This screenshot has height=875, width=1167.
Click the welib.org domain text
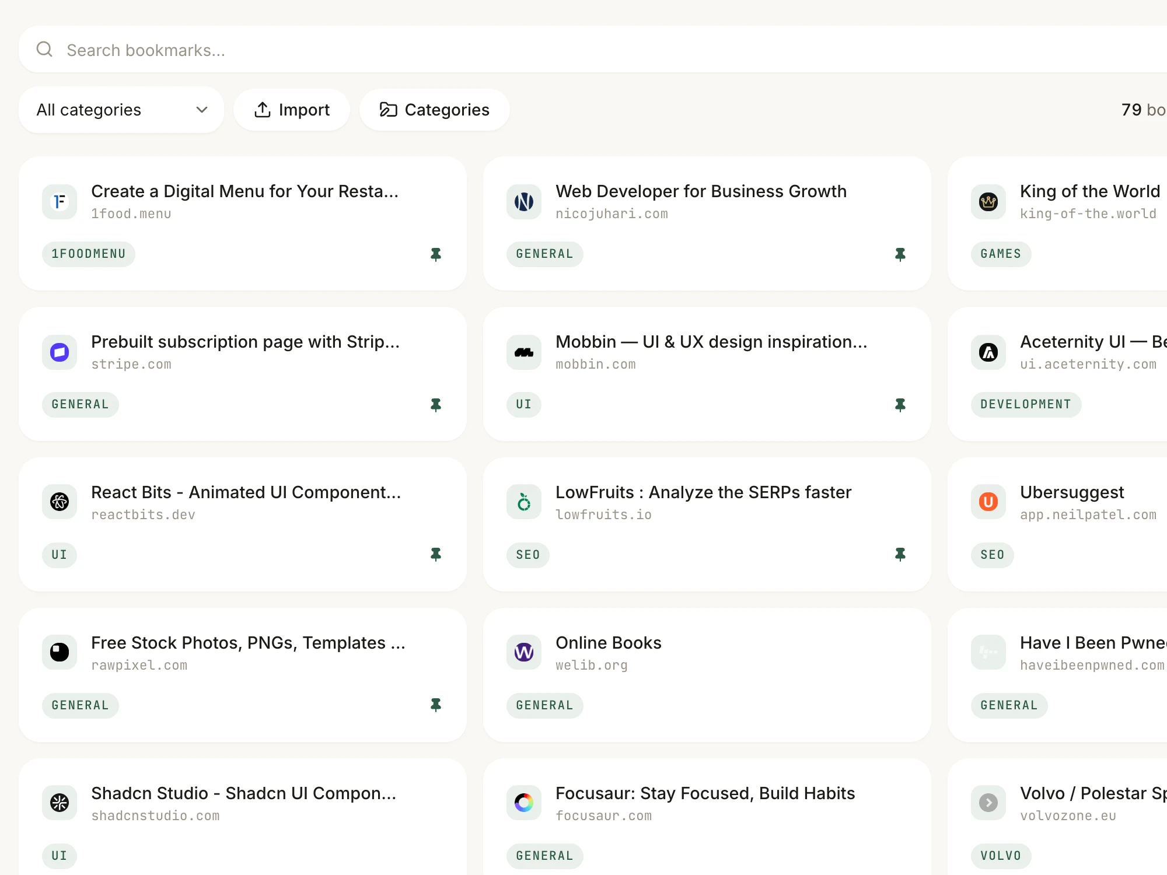(x=592, y=666)
